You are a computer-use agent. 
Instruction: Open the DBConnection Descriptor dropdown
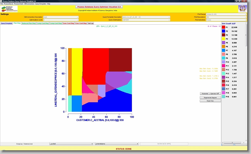(x=61, y=17)
